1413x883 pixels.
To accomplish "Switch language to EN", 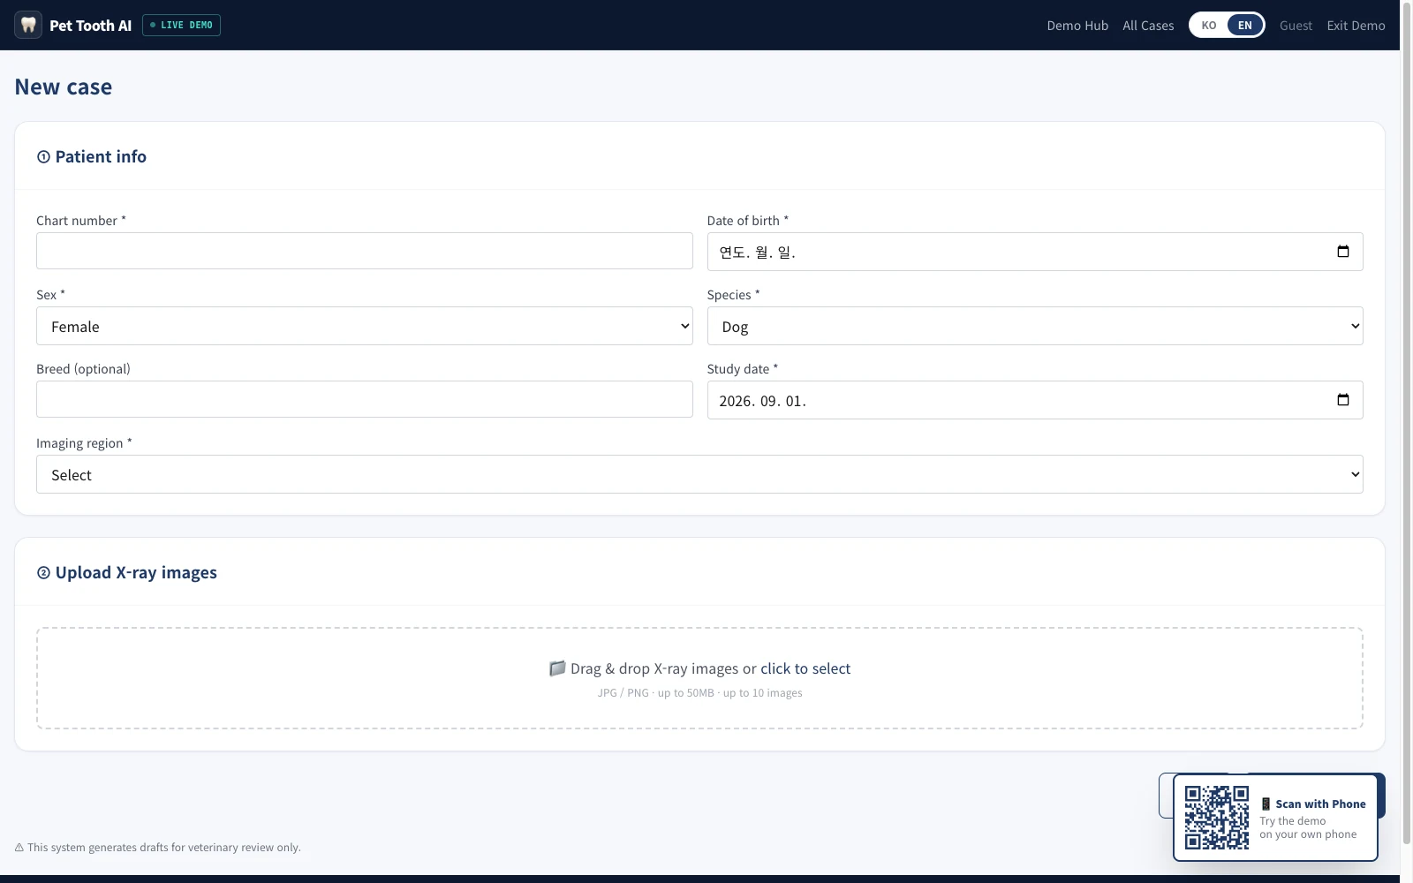I will (1244, 25).
